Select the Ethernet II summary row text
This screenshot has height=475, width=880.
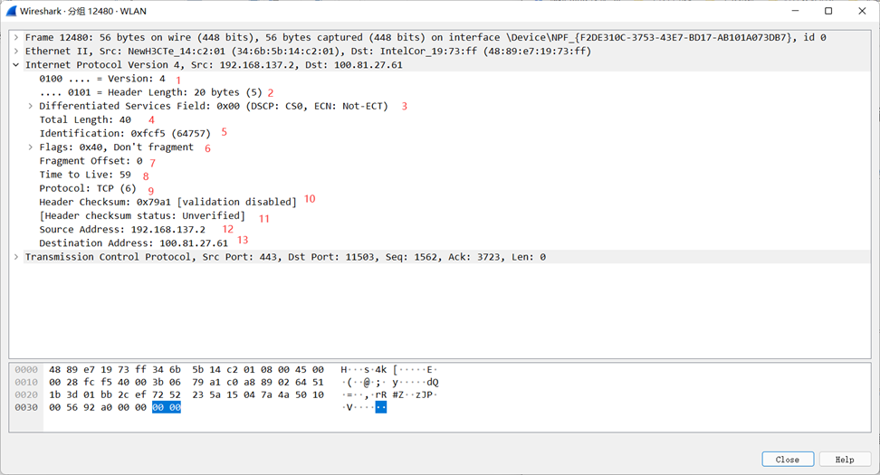click(x=308, y=51)
